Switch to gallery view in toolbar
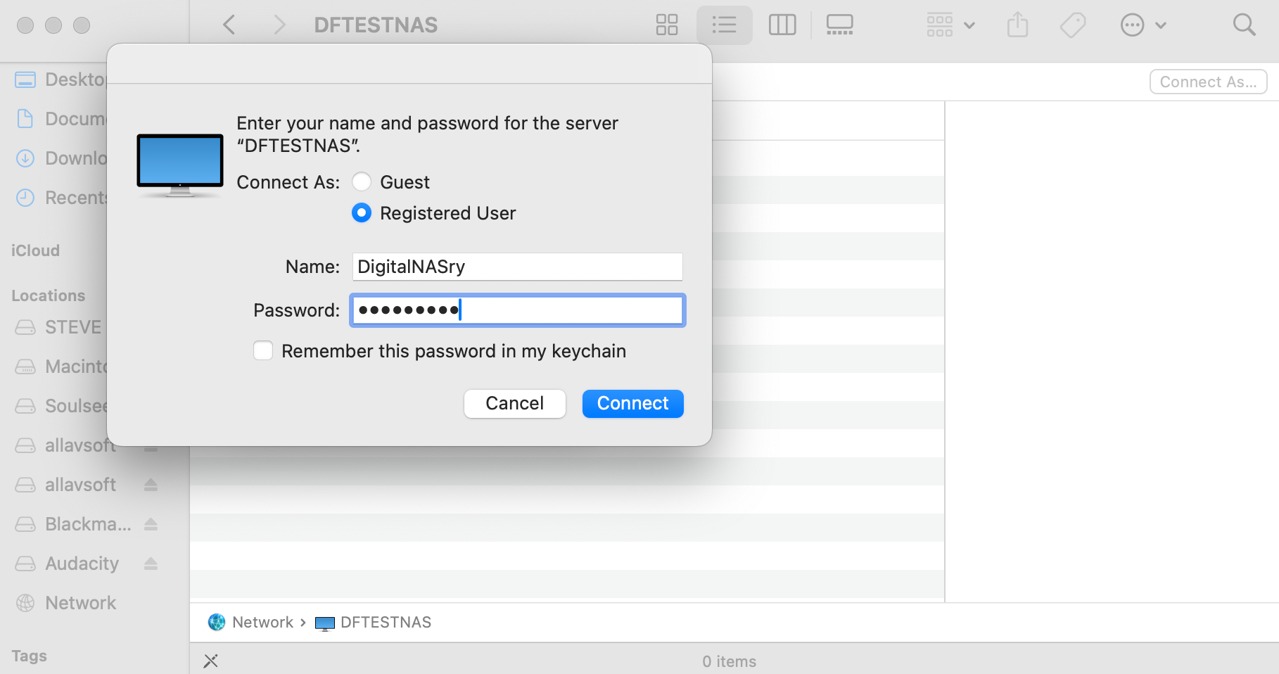1279x674 pixels. [839, 25]
